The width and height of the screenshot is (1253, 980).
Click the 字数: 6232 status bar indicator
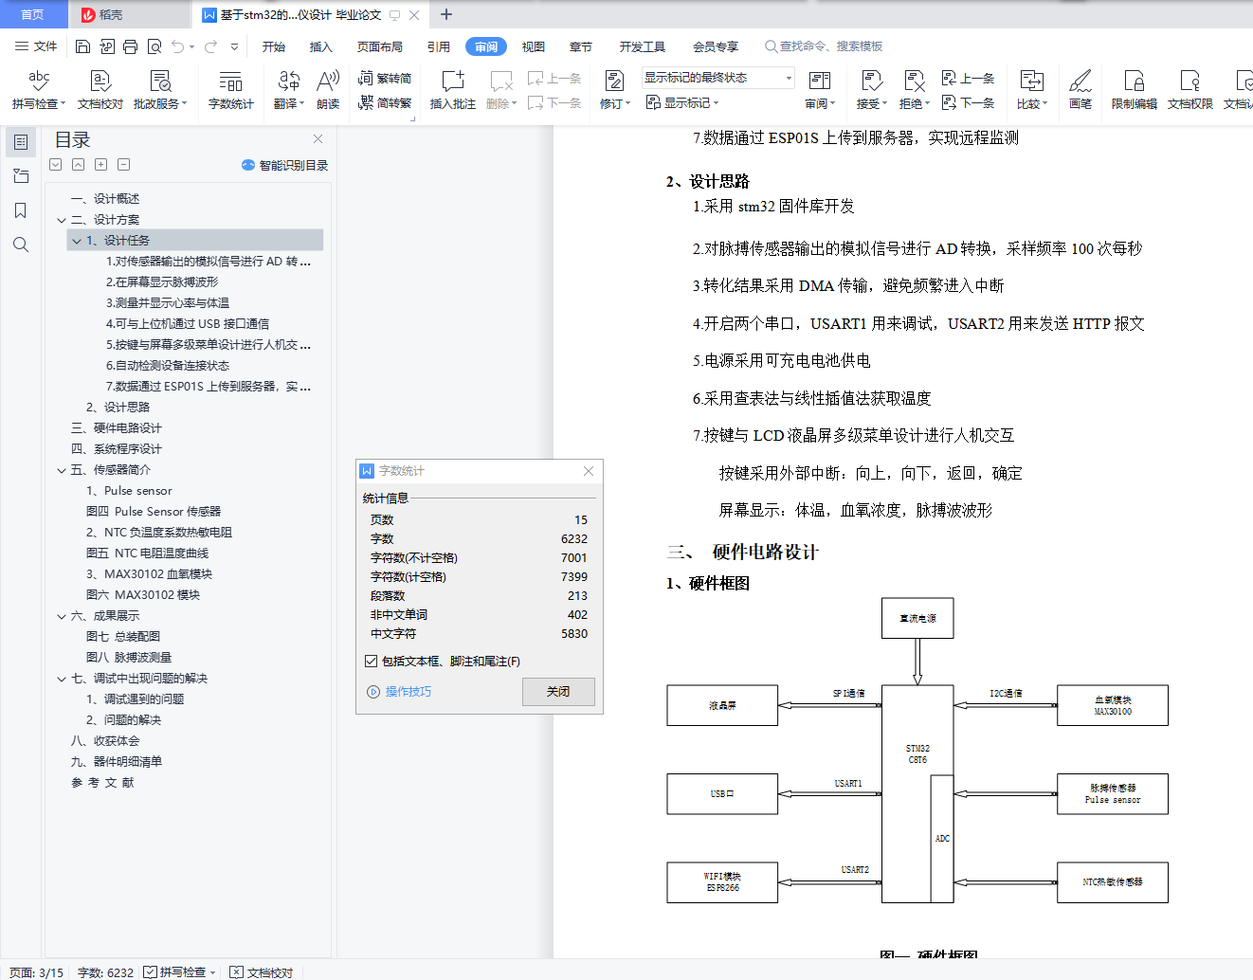[x=105, y=972]
